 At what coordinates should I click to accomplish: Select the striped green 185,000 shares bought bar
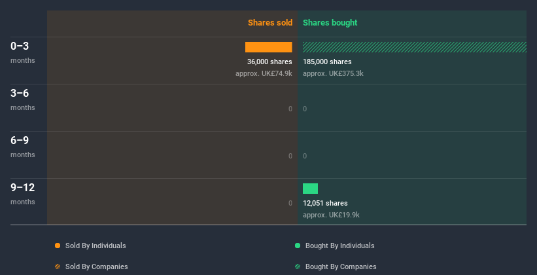415,47
